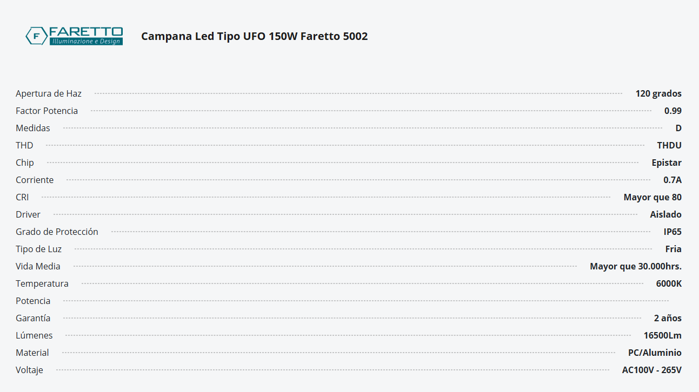The height and width of the screenshot is (392, 699).
Task: Click the THDU value text
Action: tap(669, 145)
